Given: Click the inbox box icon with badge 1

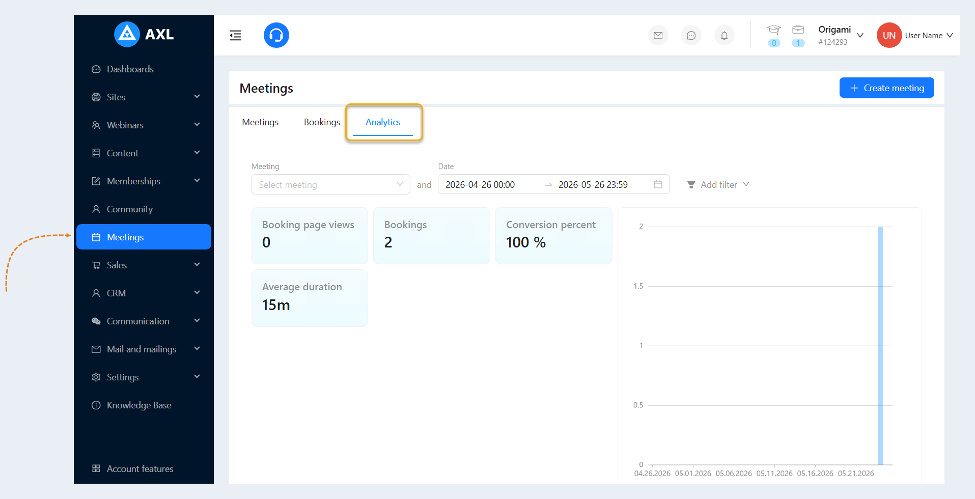Looking at the screenshot, I should 798,30.
